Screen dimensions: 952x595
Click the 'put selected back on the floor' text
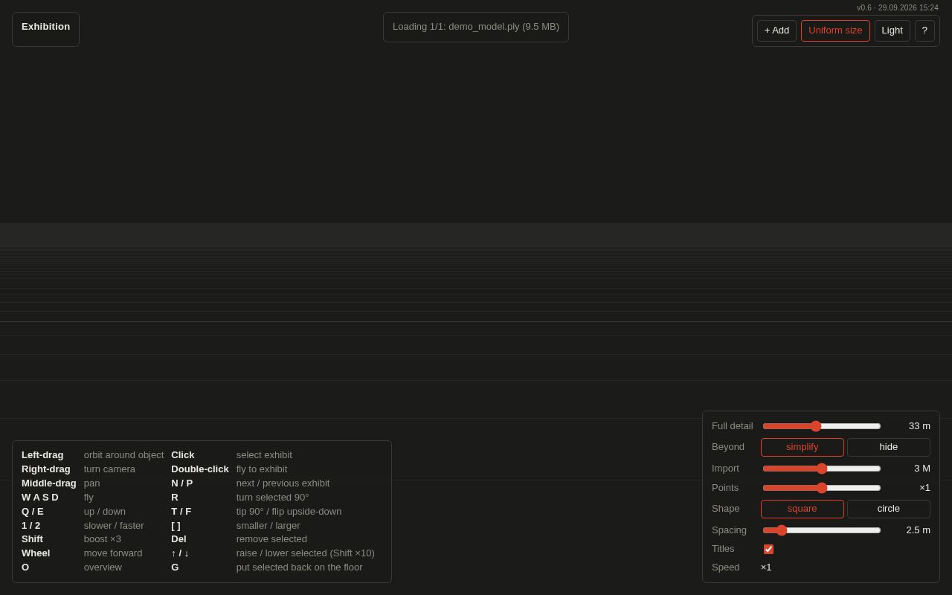click(x=300, y=567)
